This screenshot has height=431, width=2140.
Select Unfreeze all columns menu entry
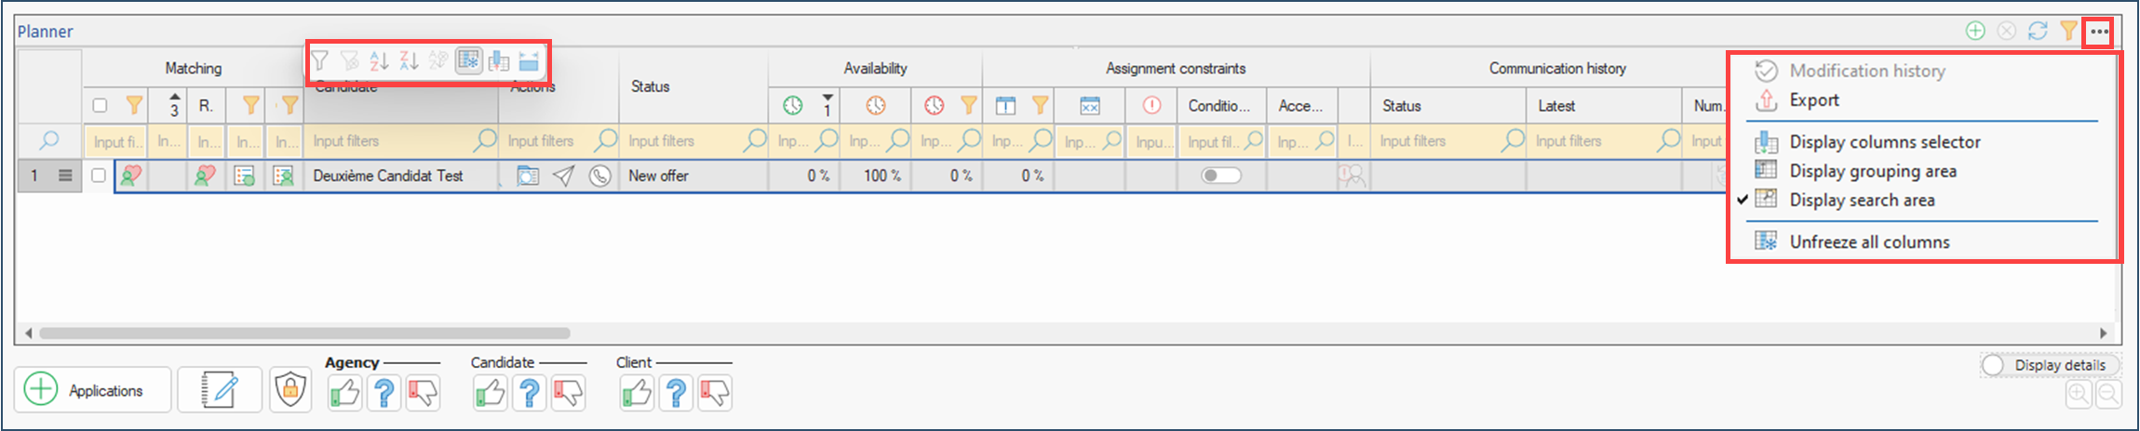1868,242
